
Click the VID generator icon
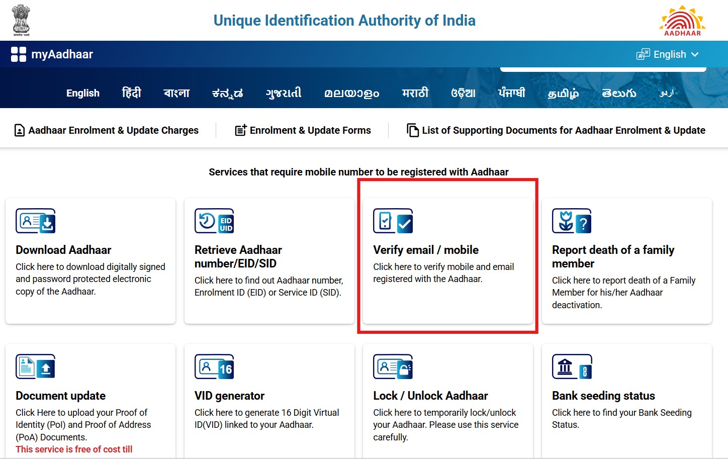point(214,366)
